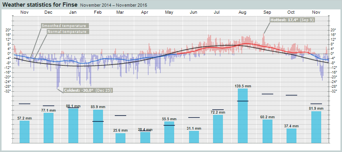Click the "Feb" month label

coord(98,13)
